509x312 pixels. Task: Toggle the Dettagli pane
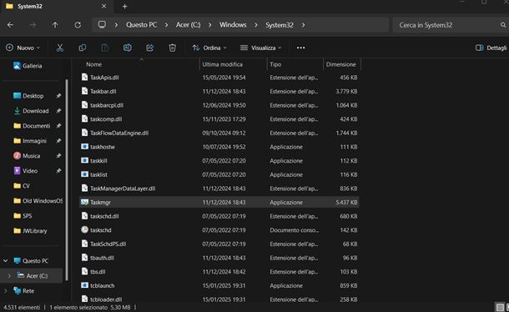[x=491, y=48]
